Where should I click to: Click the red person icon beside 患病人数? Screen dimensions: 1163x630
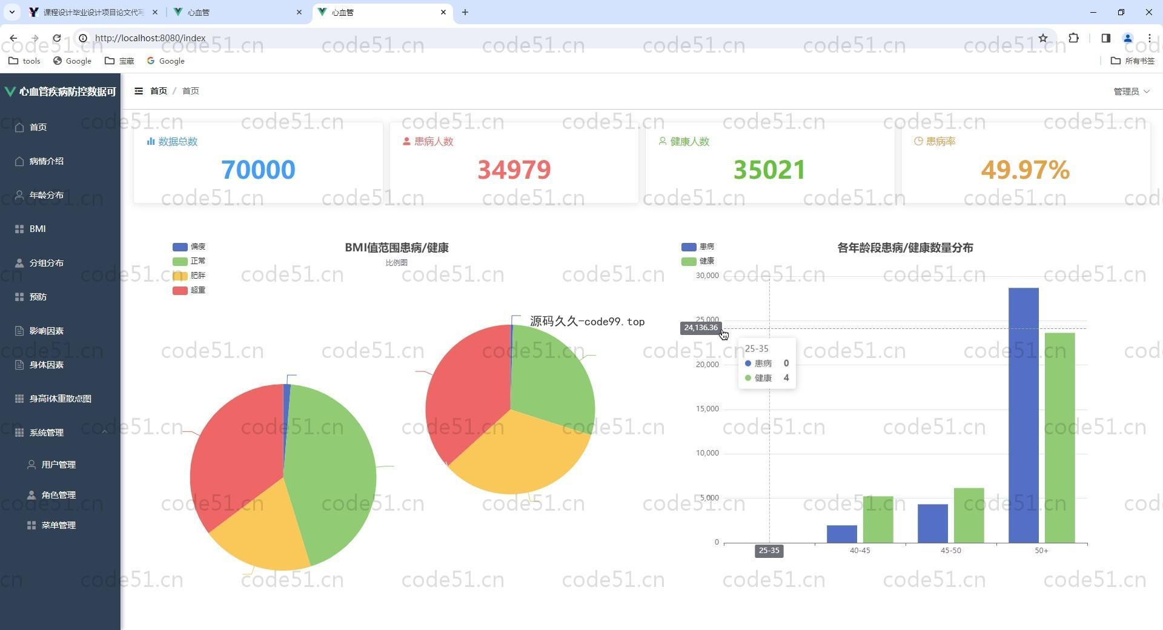[406, 141]
